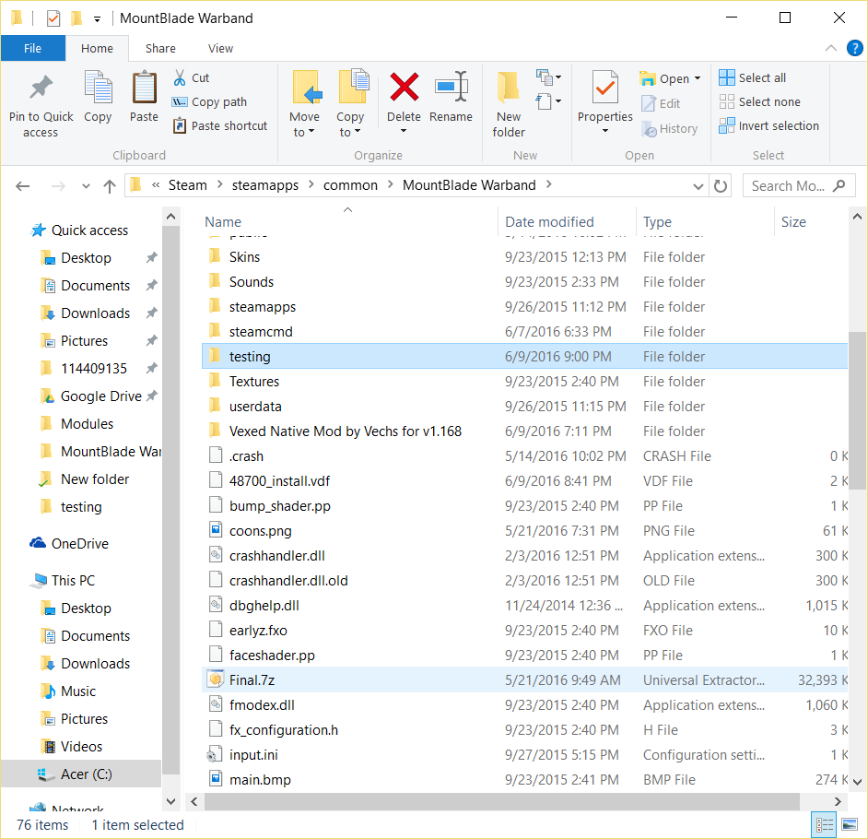This screenshot has height=839, width=868.
Task: Collapse the ribbon with the caret
Action: point(830,48)
